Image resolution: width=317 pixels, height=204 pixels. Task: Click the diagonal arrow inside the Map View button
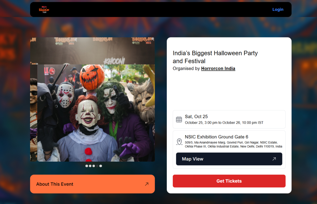274,159
